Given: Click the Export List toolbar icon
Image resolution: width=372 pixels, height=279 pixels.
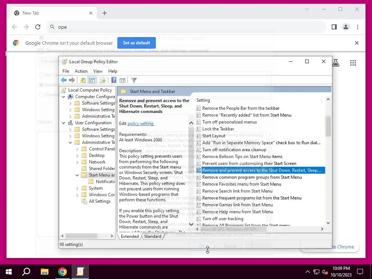Looking at the screenshot, I should click(x=103, y=80).
